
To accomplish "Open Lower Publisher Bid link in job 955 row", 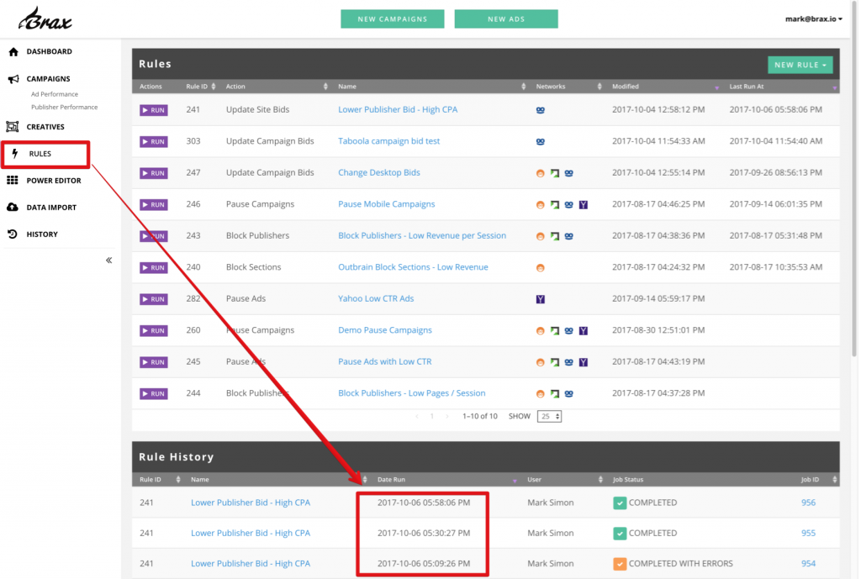I will click(x=251, y=534).
